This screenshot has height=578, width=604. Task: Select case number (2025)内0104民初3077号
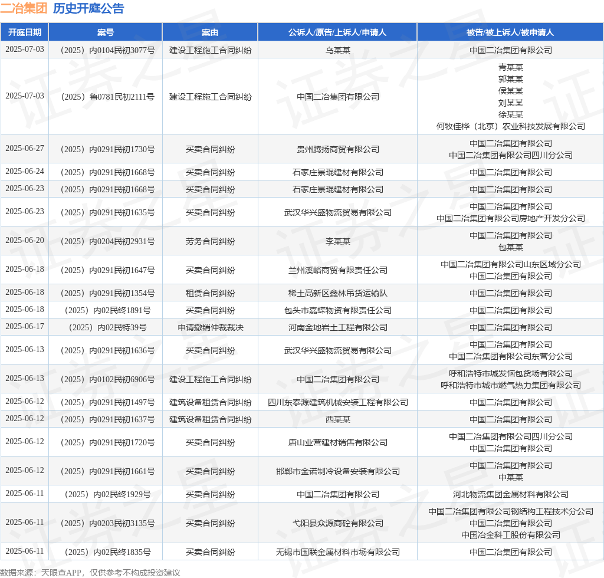(x=108, y=50)
